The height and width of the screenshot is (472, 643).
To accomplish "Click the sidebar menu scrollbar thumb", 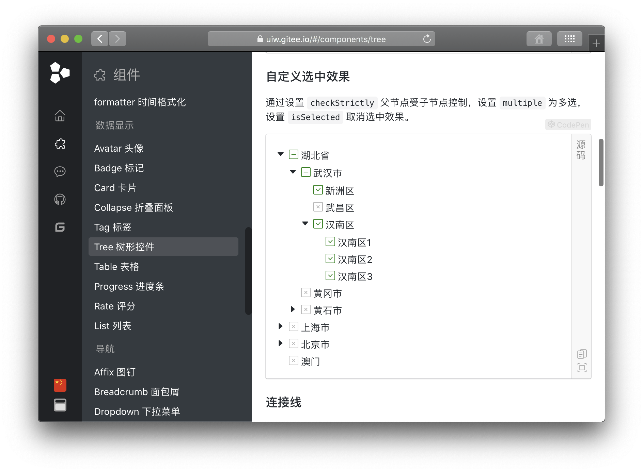I will pos(248,271).
